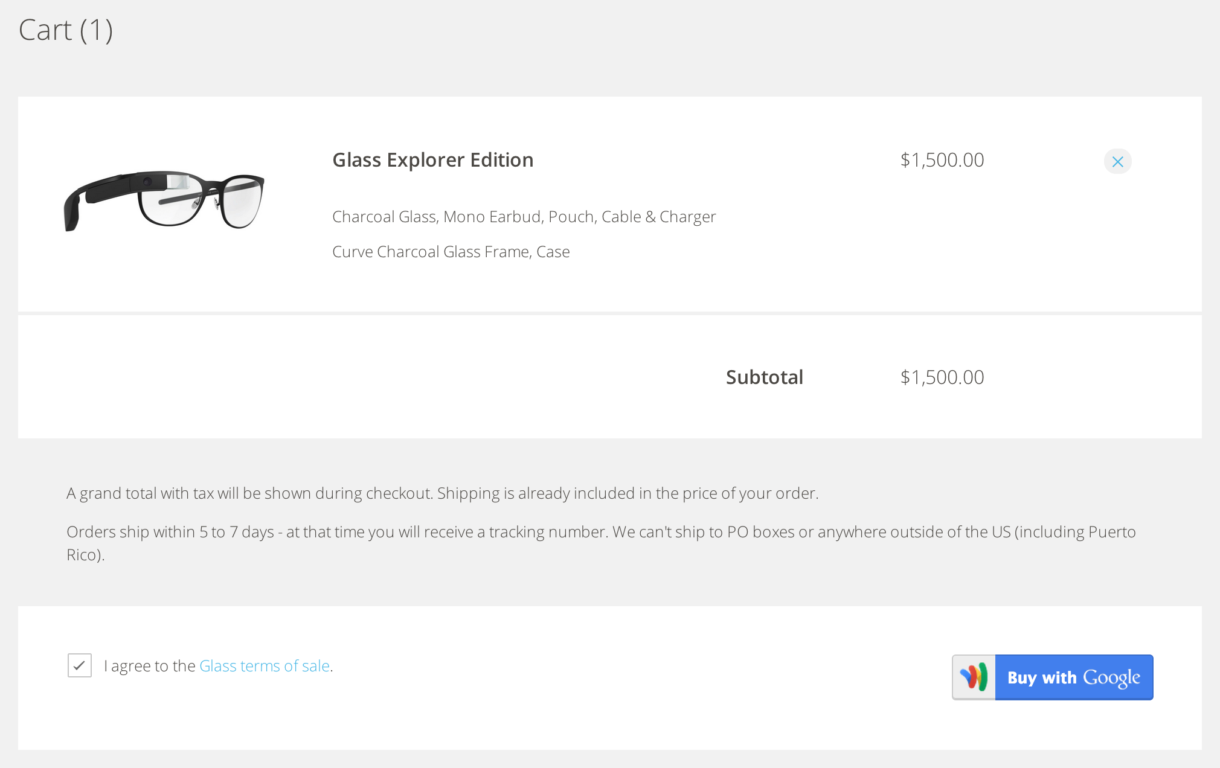Click the Google Wallet logo icon
The width and height of the screenshot is (1220, 768).
(x=974, y=677)
